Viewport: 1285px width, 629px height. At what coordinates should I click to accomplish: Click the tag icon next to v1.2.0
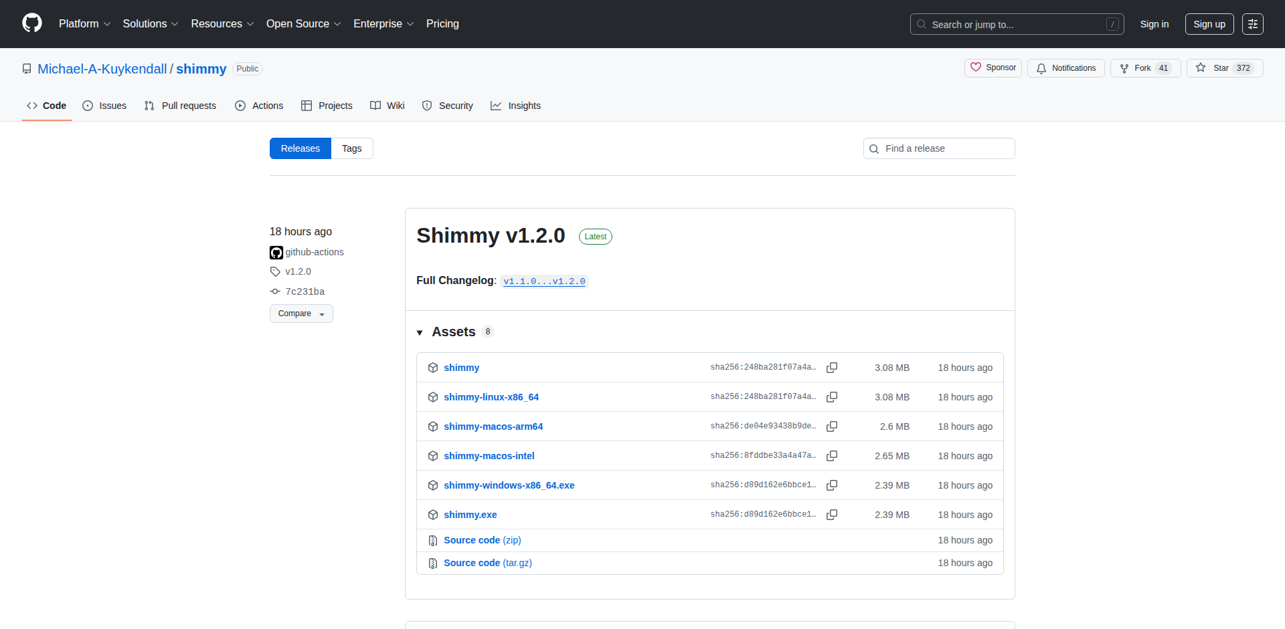click(x=275, y=271)
